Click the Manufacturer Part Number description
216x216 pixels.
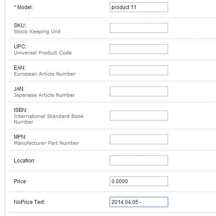46,143
